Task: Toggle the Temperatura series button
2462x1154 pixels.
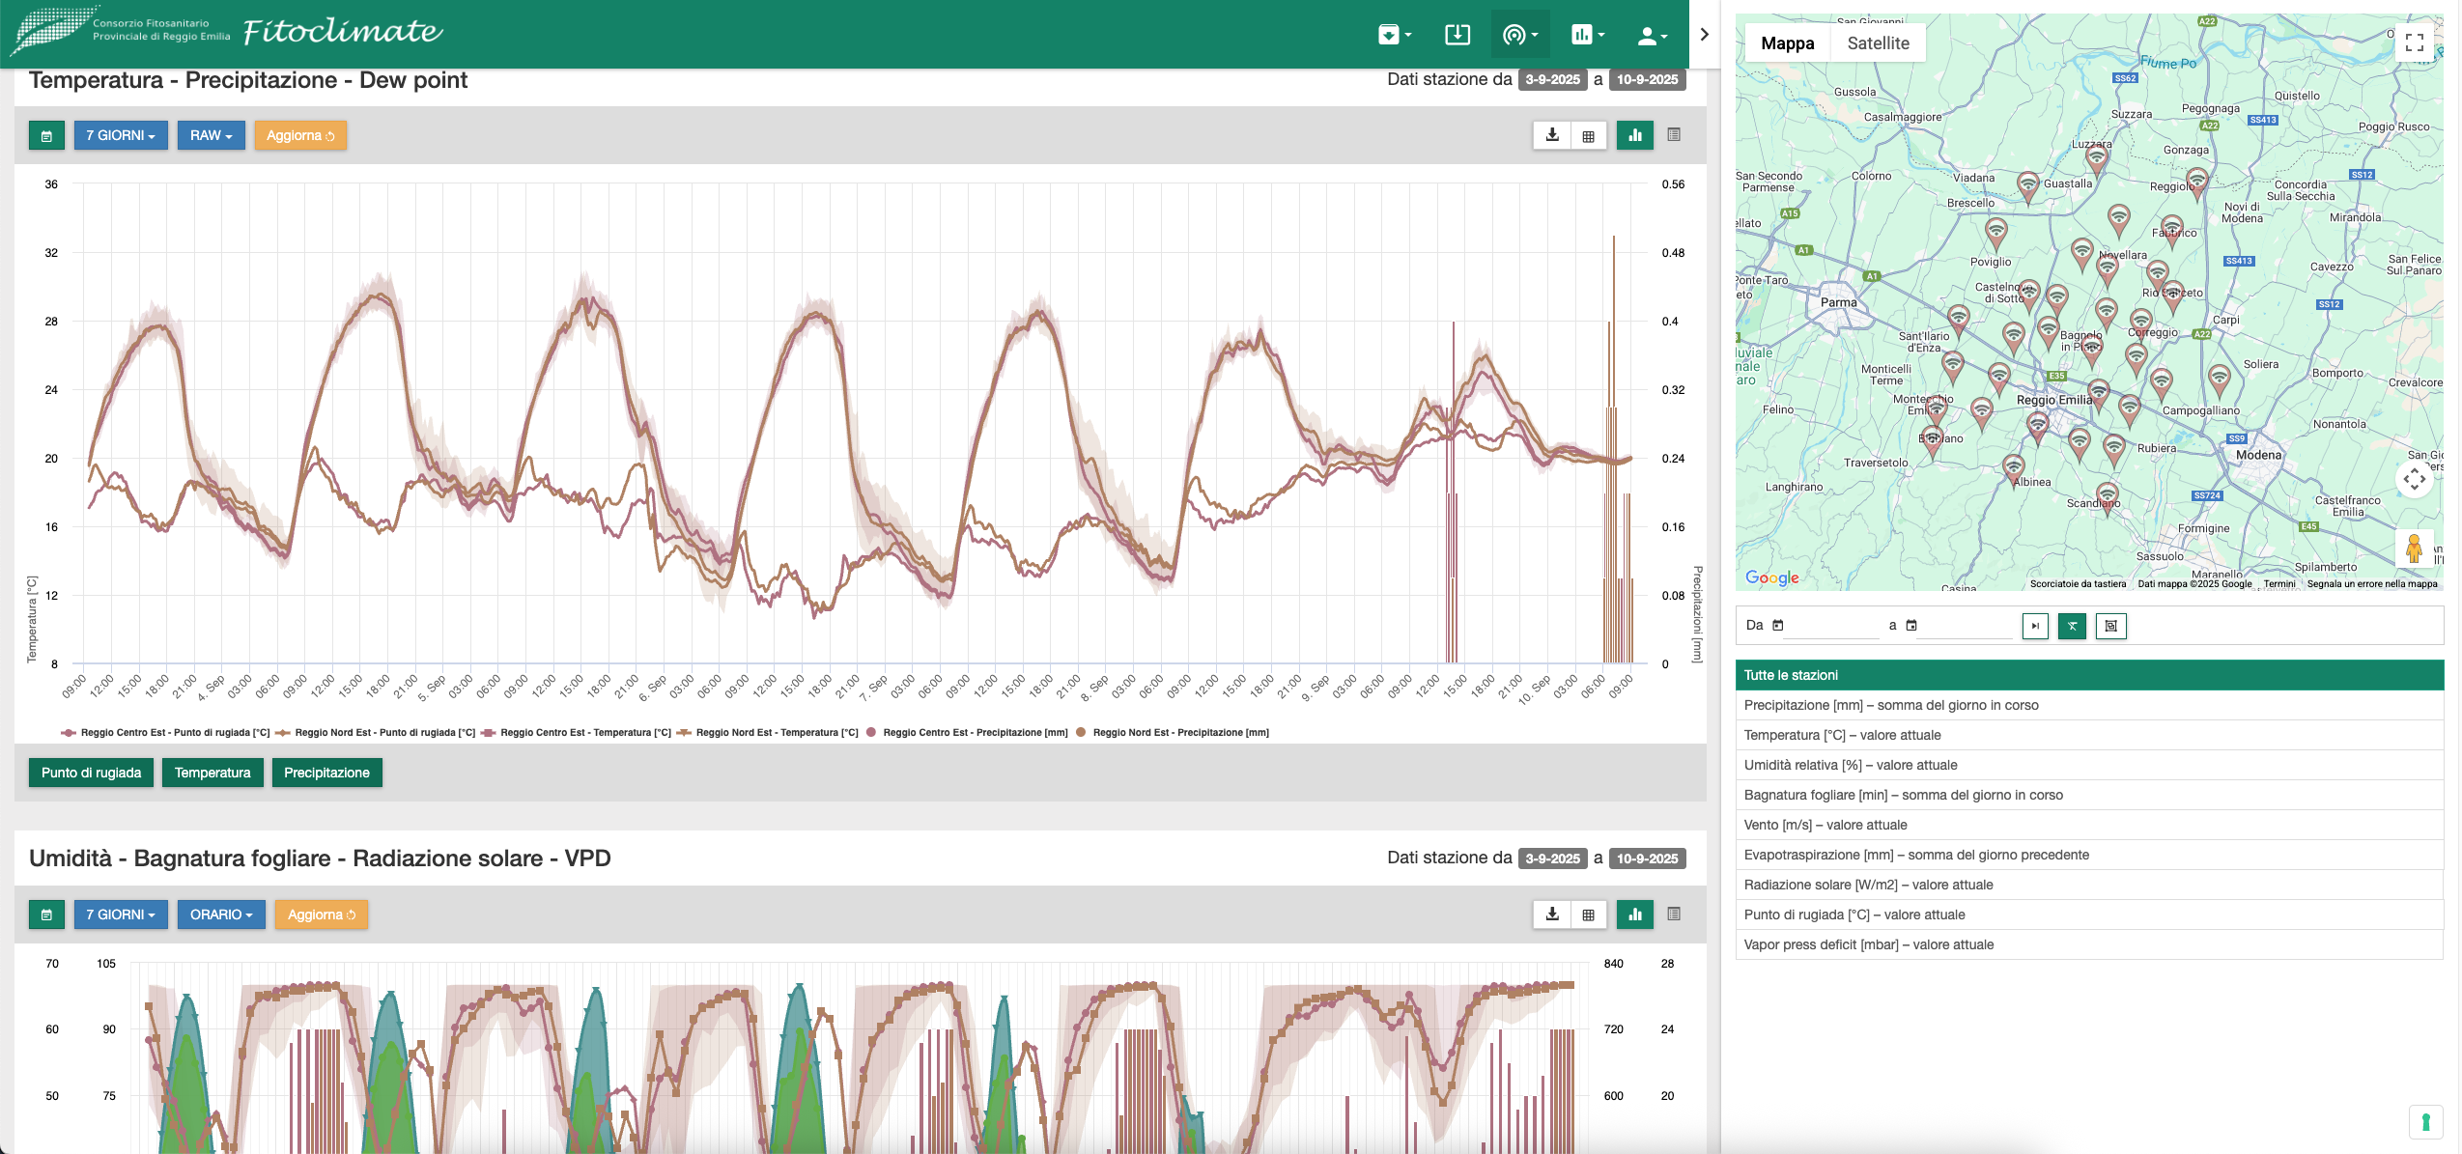Action: (x=212, y=773)
